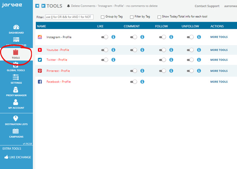This screenshot has height=169, width=237.
Task: Click the Contact Support link
Action: tap(207, 6)
